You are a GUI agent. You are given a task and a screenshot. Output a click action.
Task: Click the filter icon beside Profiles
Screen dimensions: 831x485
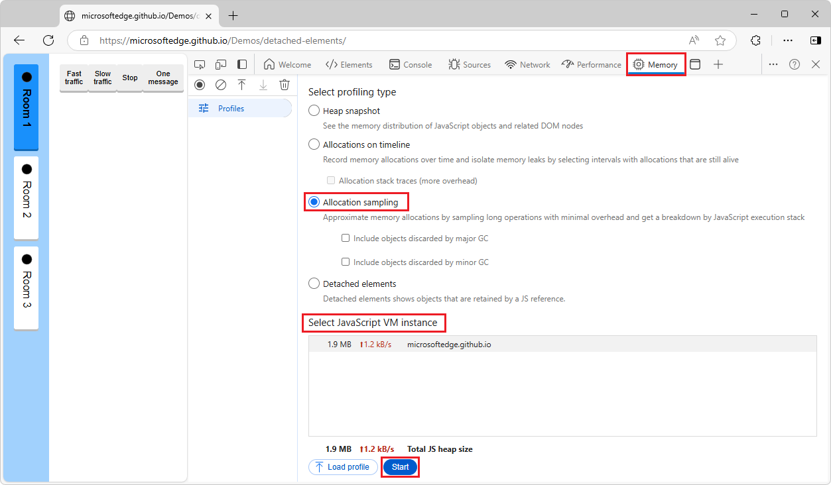pos(204,107)
